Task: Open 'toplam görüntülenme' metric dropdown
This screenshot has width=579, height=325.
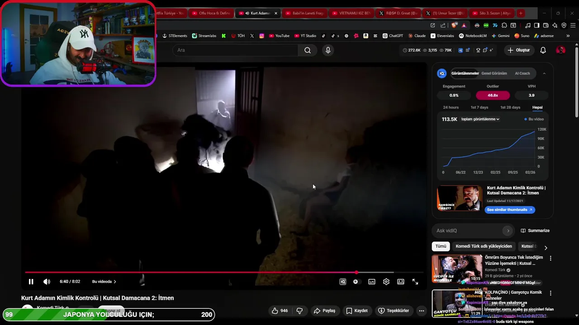Action: click(480, 119)
